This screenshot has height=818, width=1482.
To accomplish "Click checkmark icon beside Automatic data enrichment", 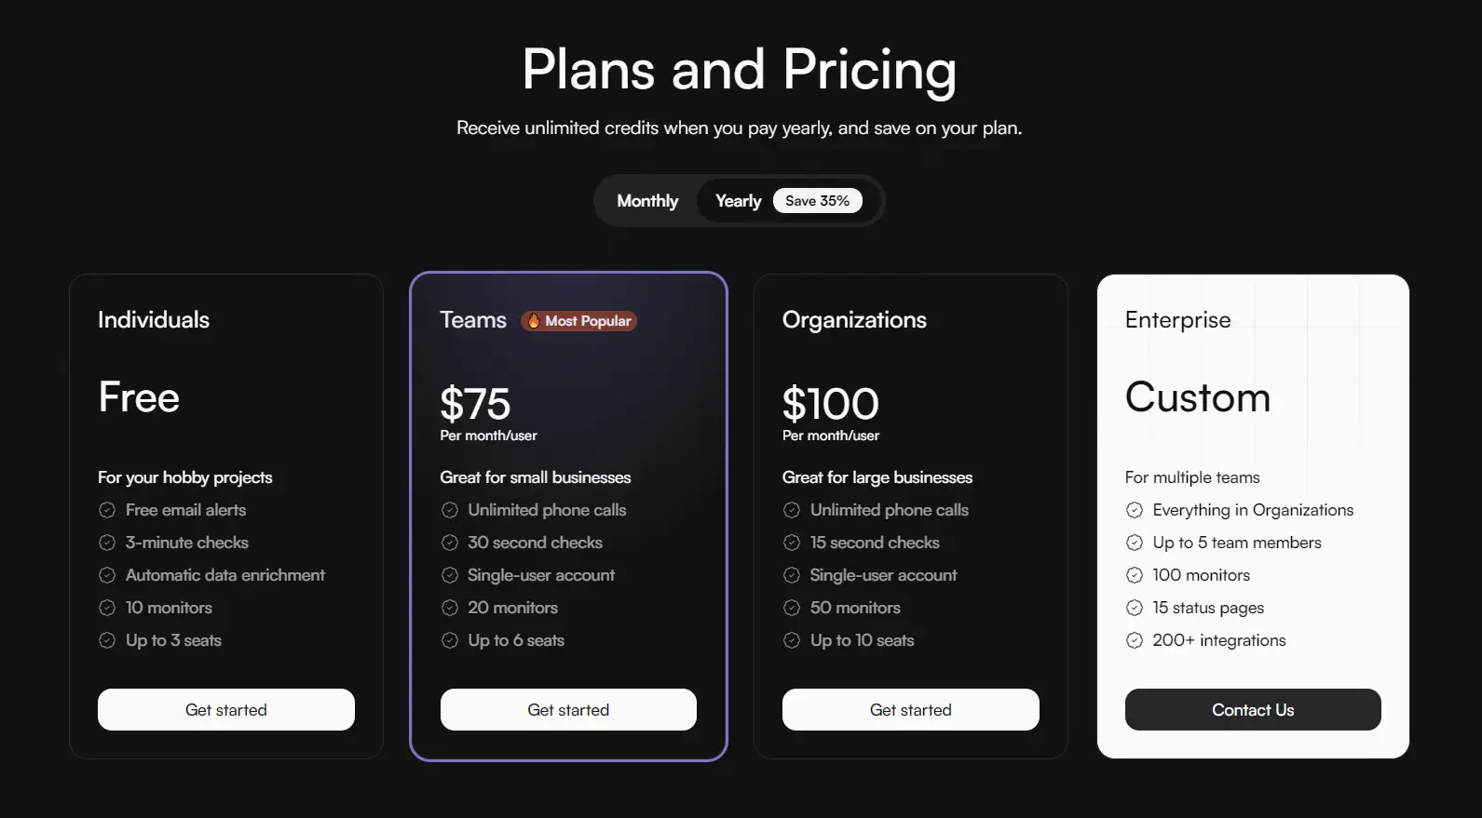I will click(105, 575).
